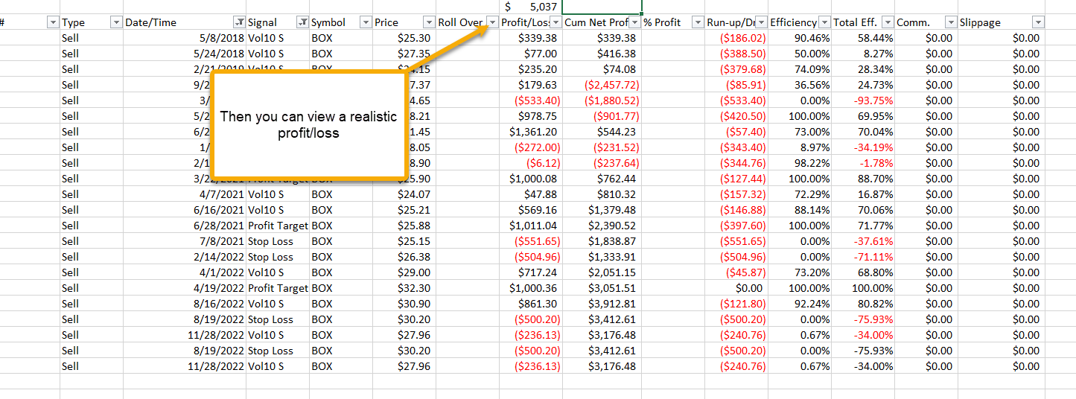
Task: Select the $717.24 profit cell
Action: coord(531,272)
